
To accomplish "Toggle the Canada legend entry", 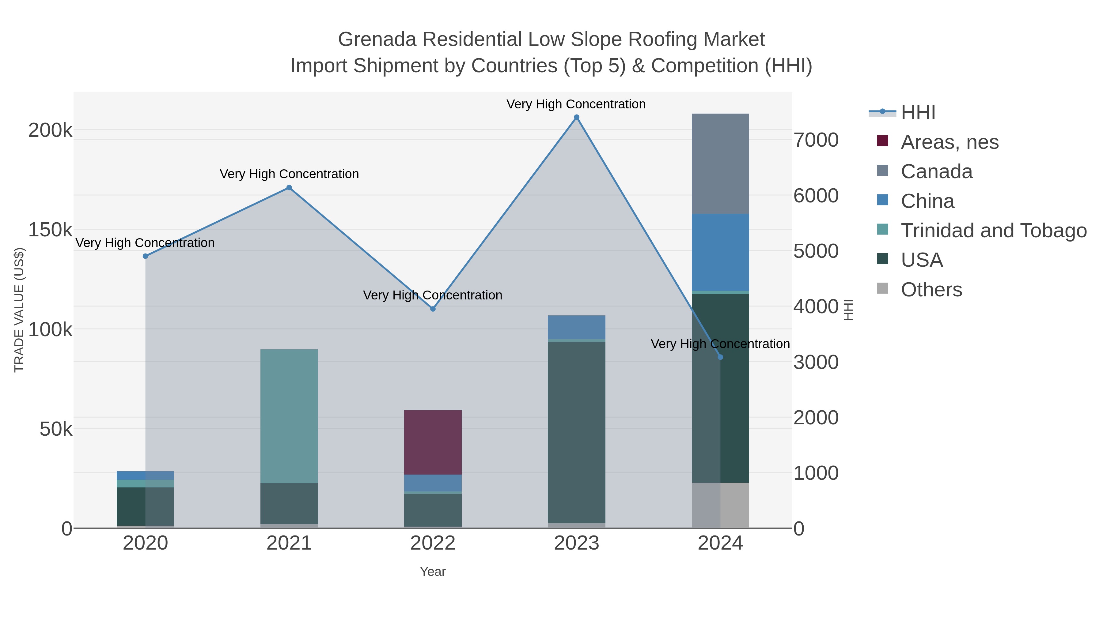I will pos(925,171).
